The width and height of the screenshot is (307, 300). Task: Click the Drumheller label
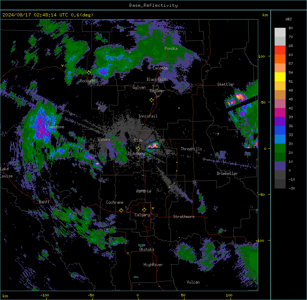(x=227, y=174)
